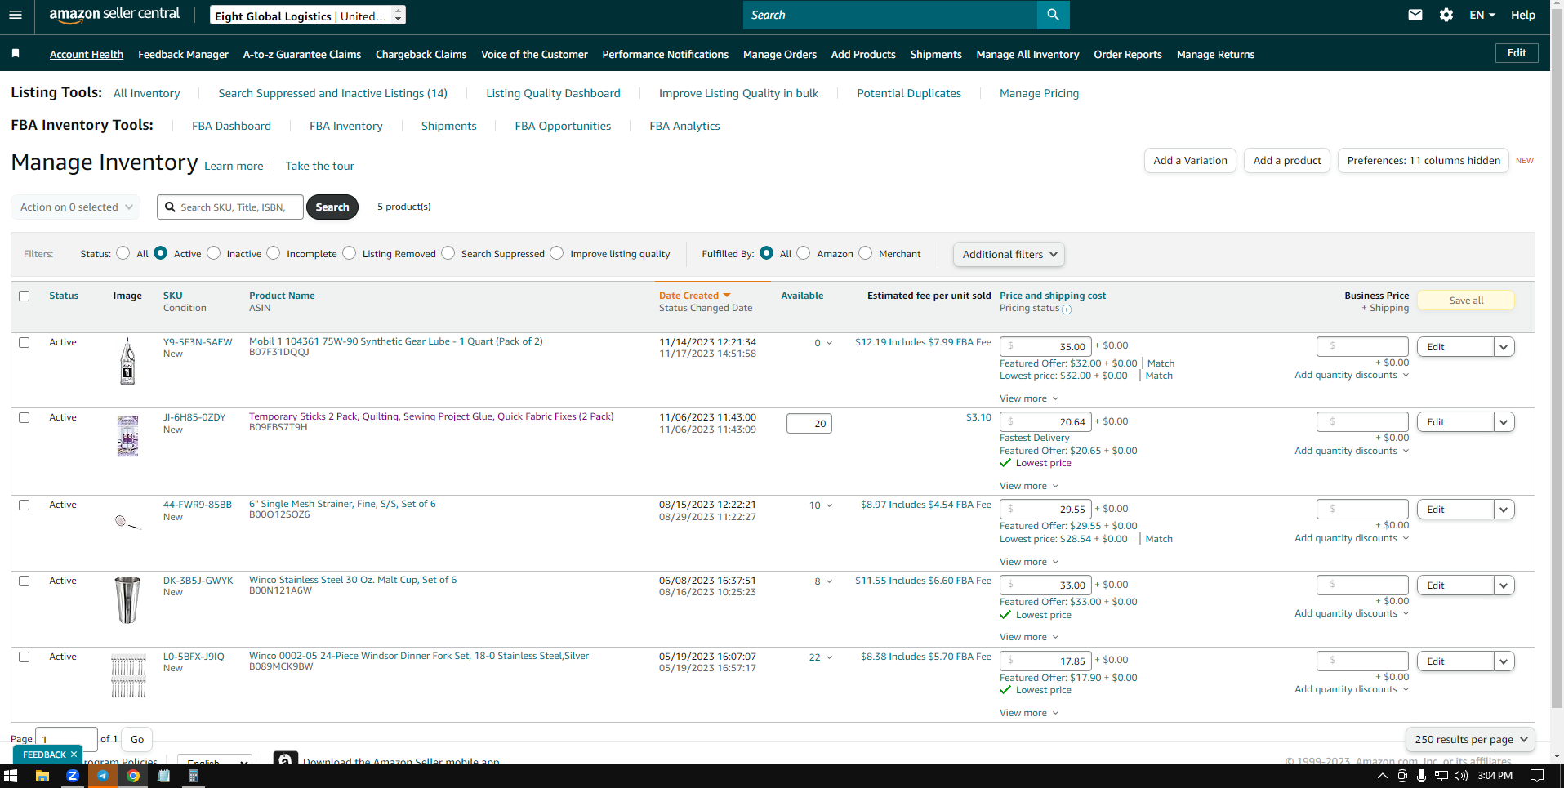
Task: Go to Manage Orders in the menu bar
Action: click(780, 55)
